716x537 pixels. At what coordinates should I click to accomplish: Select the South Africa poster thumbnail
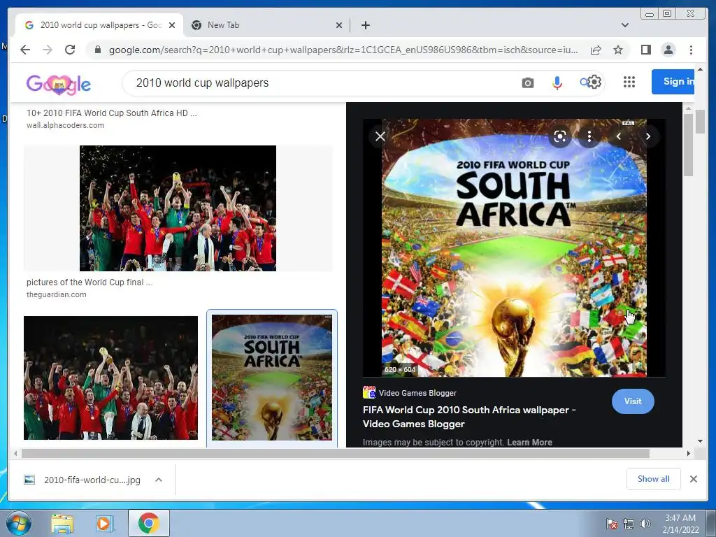(272, 378)
